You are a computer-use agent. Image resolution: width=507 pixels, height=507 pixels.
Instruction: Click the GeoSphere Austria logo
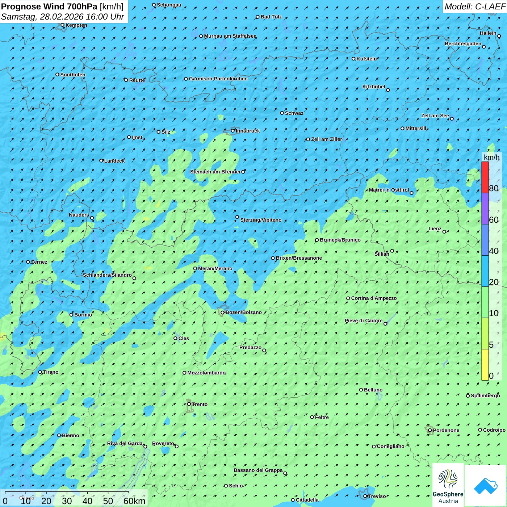coord(448,485)
